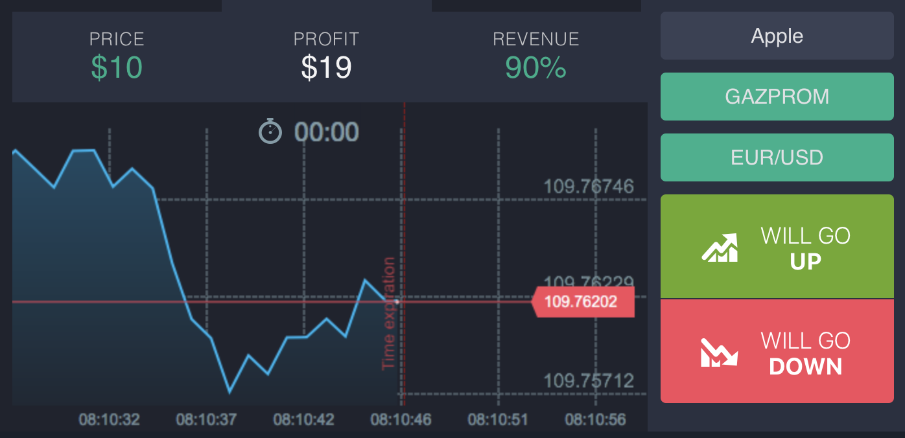The width and height of the screenshot is (905, 438).
Task: Click the stopwatch icon beside the timer
Action: [x=270, y=132]
